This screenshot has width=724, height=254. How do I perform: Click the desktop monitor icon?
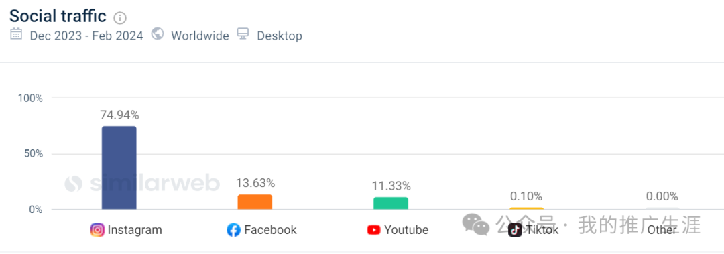click(243, 34)
